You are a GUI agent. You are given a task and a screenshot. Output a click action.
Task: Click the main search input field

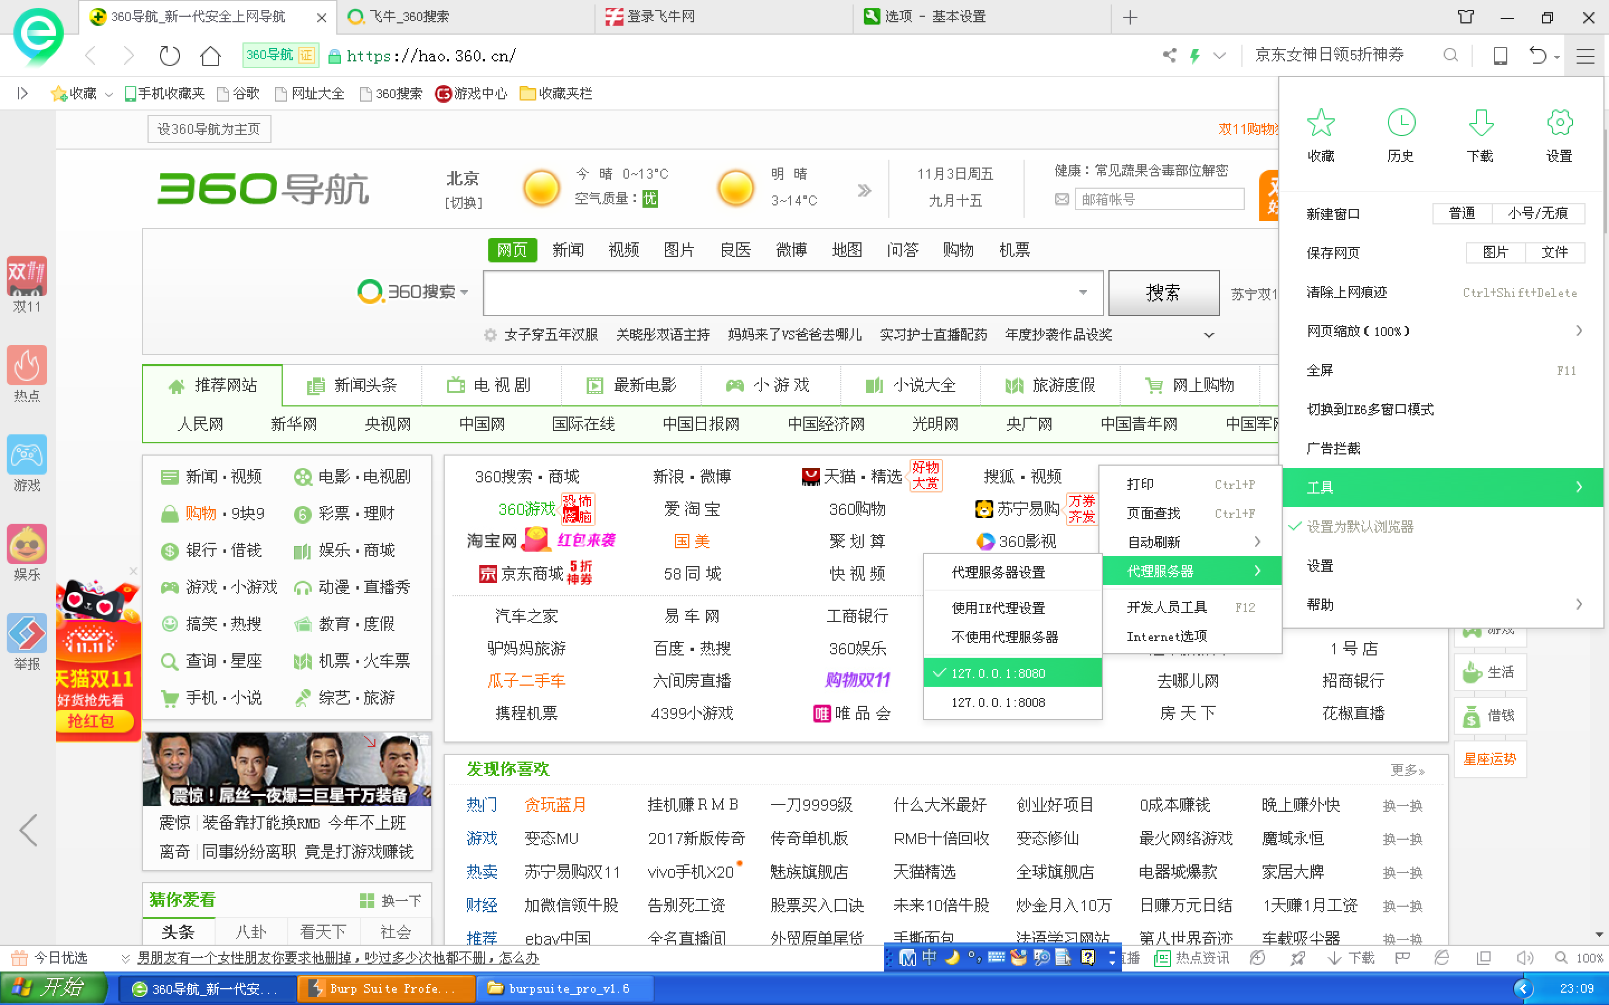coord(793,293)
